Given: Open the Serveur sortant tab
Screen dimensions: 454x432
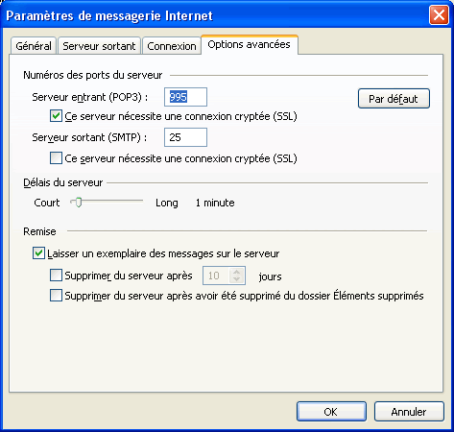Looking at the screenshot, I should point(99,46).
